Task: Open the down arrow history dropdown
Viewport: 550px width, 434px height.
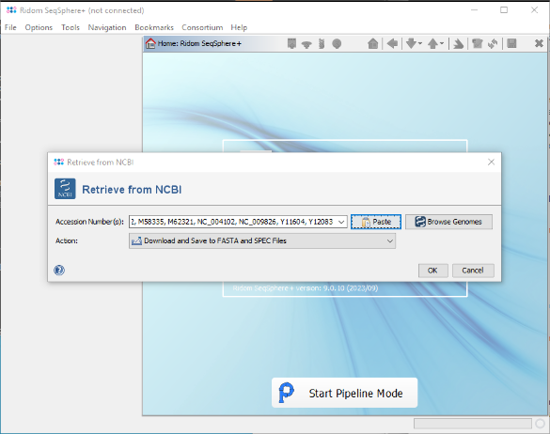Action: (420, 44)
